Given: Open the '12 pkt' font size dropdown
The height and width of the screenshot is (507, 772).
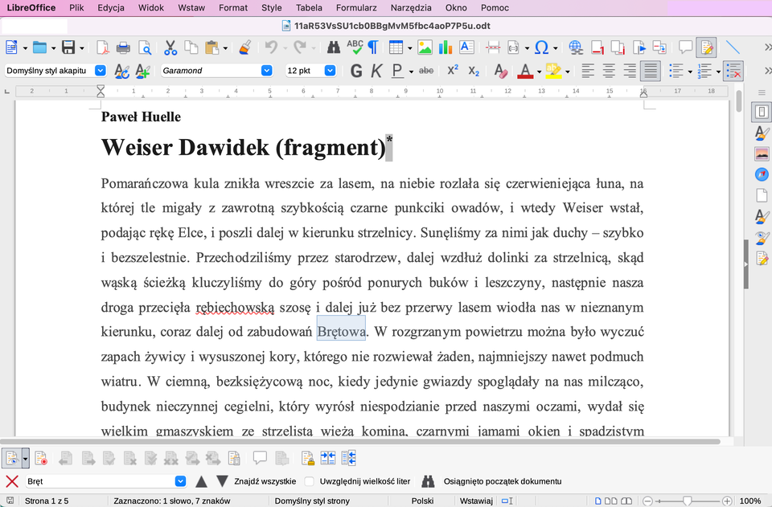Looking at the screenshot, I should pos(332,72).
